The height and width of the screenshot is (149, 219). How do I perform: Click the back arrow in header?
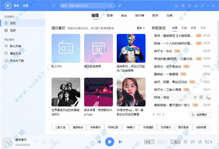47,5
